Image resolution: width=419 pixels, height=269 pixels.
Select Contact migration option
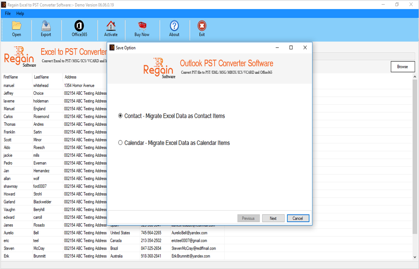point(120,116)
